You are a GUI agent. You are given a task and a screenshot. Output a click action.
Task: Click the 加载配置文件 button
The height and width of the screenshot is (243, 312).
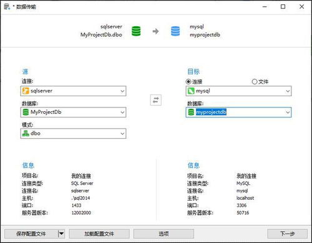click(x=99, y=234)
